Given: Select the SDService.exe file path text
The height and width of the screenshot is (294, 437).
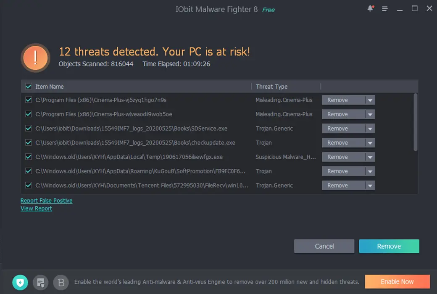Looking at the screenshot, I should 131,128.
